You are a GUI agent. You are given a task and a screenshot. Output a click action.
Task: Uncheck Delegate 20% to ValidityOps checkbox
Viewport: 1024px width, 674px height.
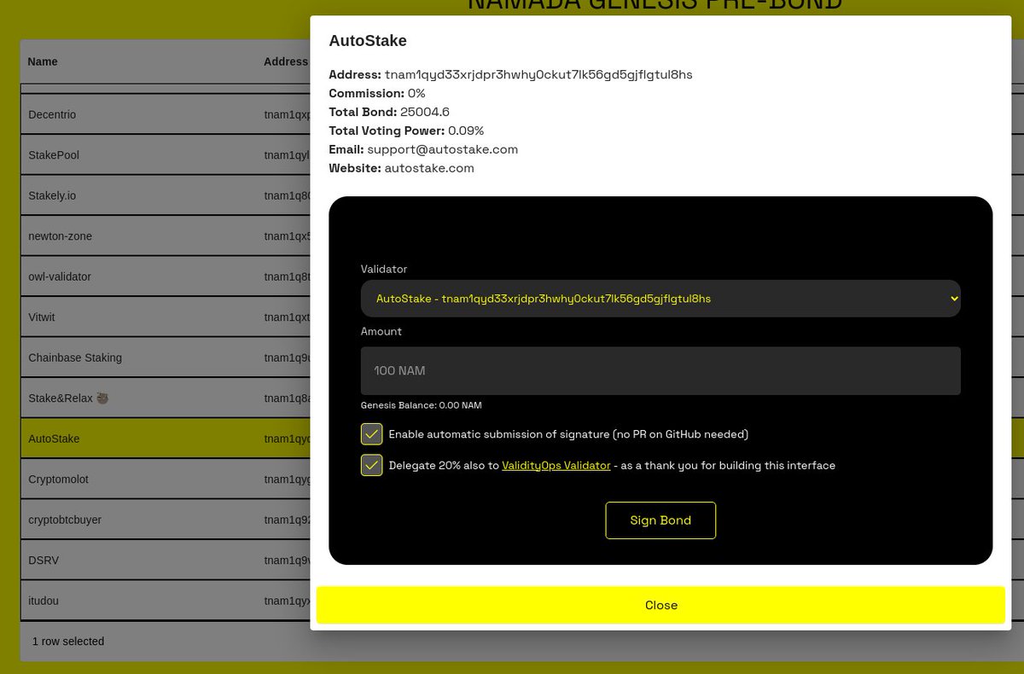[x=371, y=465]
